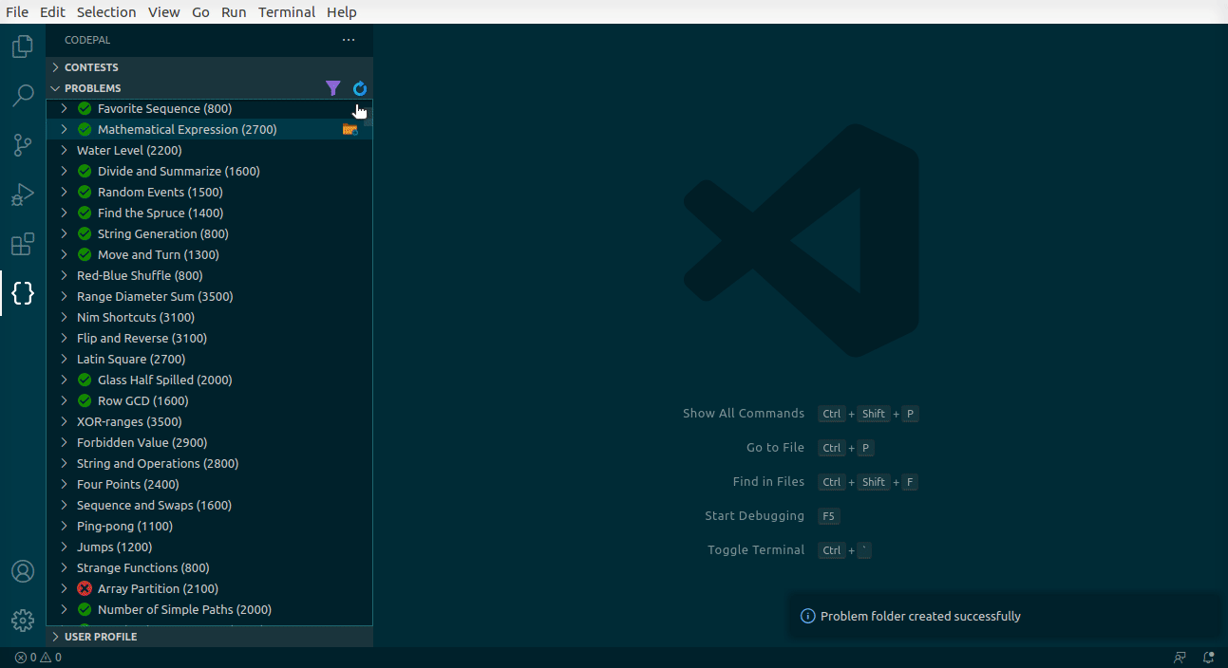Select Four Points (2400) problem
Image resolution: width=1228 pixels, height=668 pixels.
(x=209, y=484)
